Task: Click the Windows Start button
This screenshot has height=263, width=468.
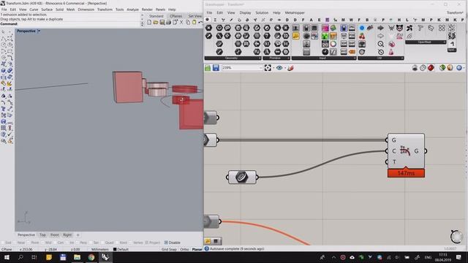Action: [x=7, y=257]
